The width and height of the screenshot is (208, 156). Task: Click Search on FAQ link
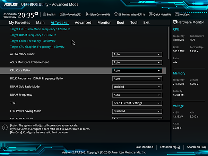197,147
